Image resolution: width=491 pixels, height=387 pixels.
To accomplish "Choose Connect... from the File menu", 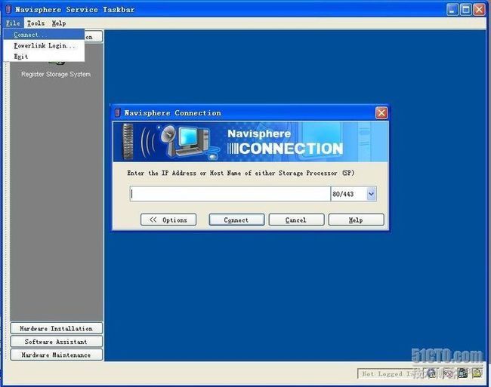I will tap(44, 35).
